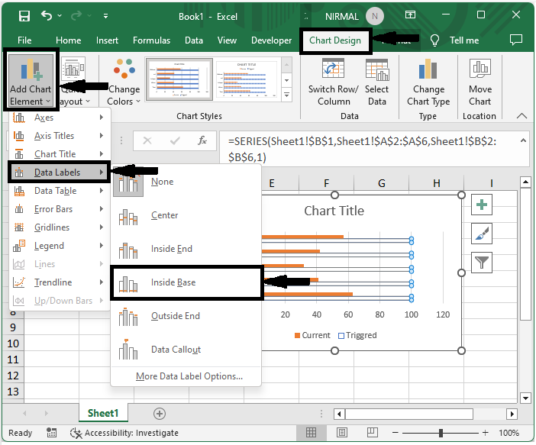This screenshot has height=445, width=536.
Task: Open the Comments speech bubble icon
Action: [516, 40]
